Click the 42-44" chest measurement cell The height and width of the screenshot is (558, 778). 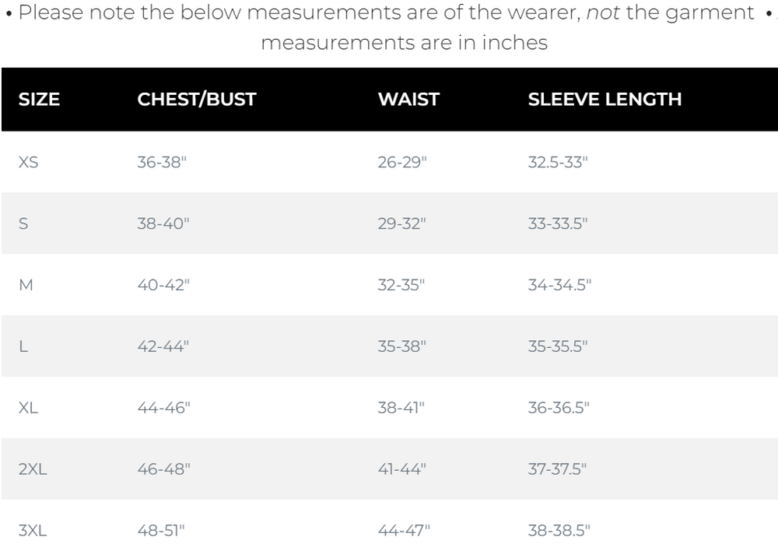163,346
